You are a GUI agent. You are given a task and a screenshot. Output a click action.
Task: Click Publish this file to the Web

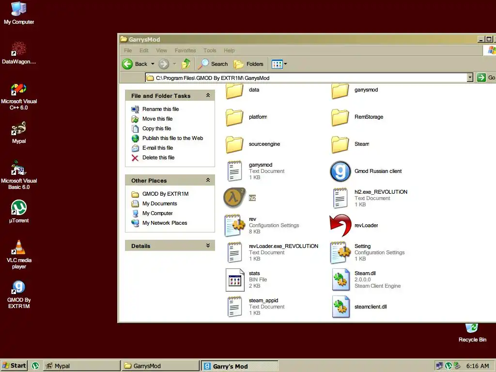173,138
